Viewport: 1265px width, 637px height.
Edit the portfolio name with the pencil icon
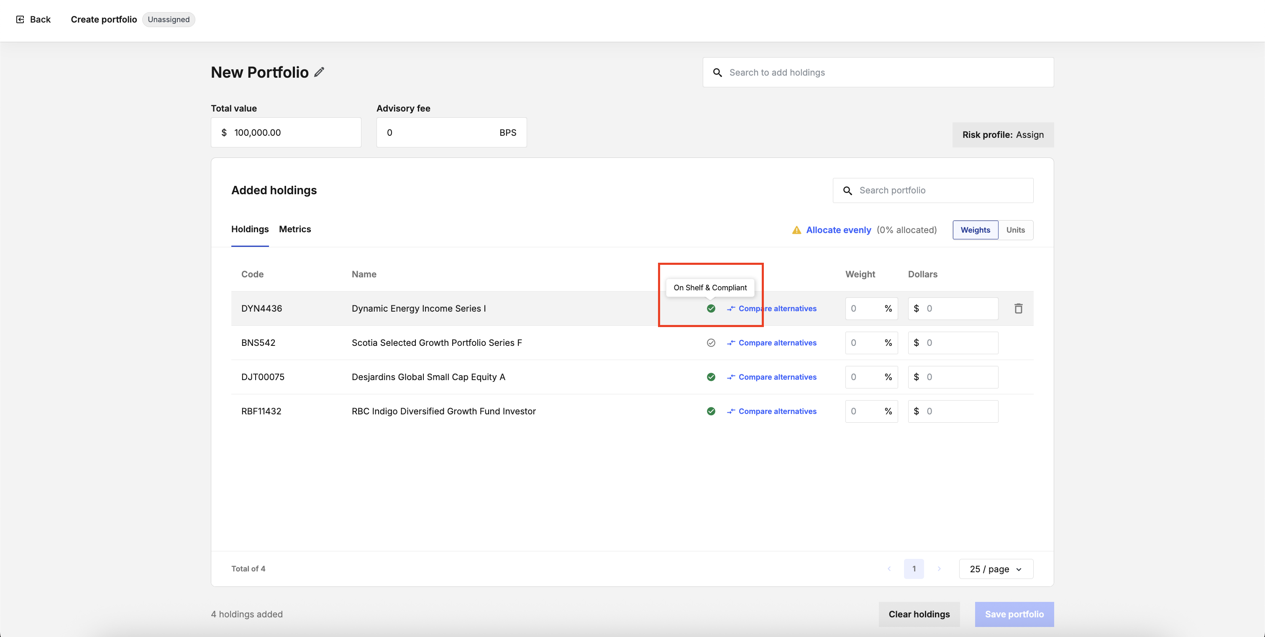pyautogui.click(x=319, y=72)
